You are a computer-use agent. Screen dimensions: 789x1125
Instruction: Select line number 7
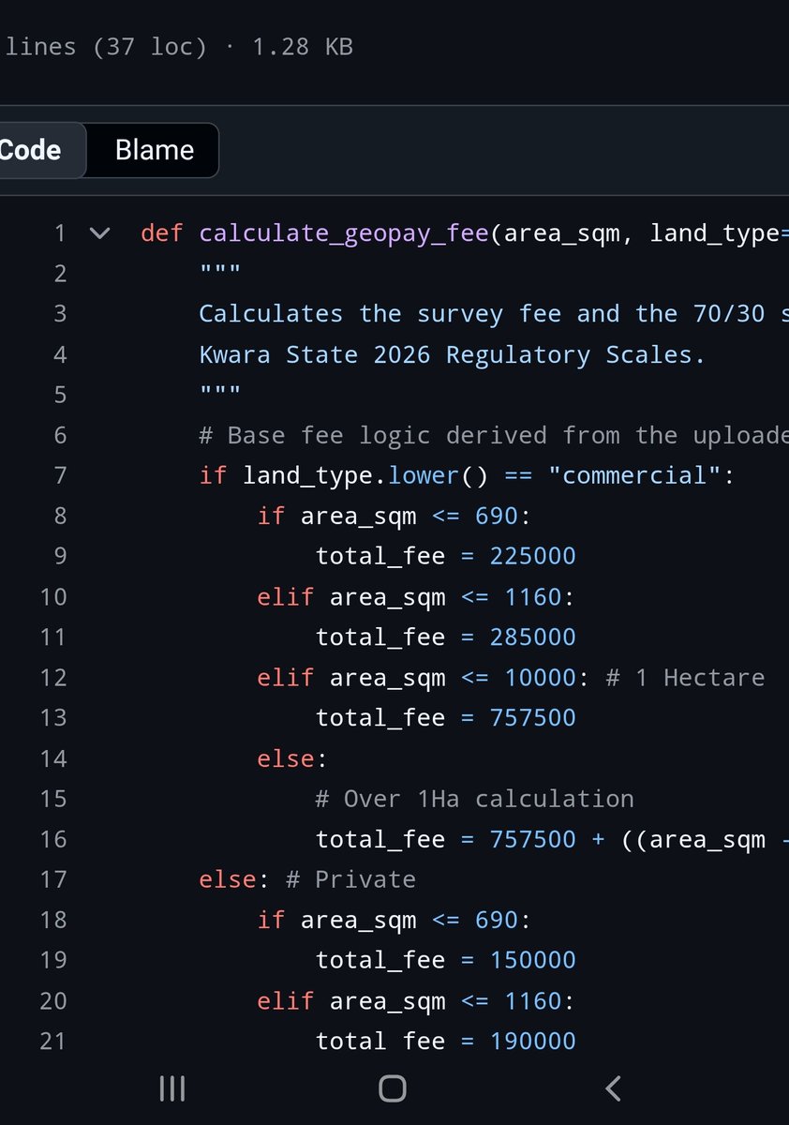click(60, 475)
